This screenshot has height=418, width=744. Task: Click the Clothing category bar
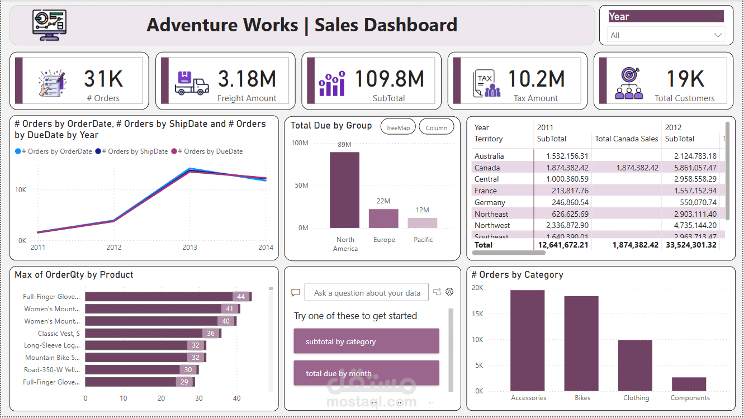click(x=635, y=365)
